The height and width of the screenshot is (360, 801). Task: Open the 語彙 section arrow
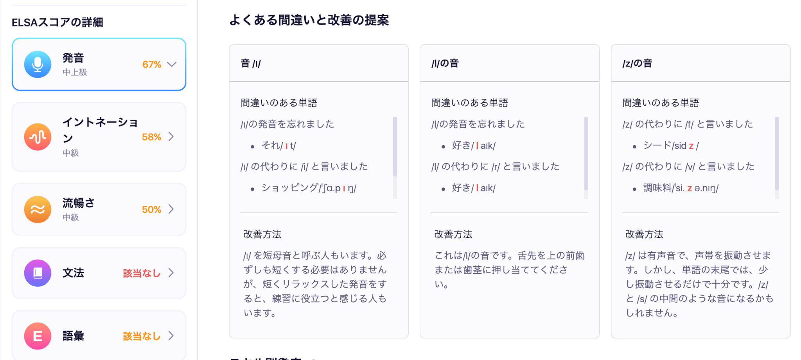tap(171, 336)
